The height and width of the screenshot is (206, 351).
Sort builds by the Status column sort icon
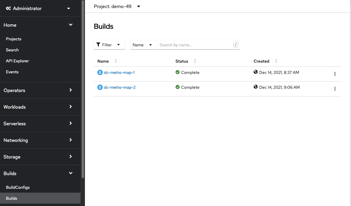pyautogui.click(x=195, y=61)
